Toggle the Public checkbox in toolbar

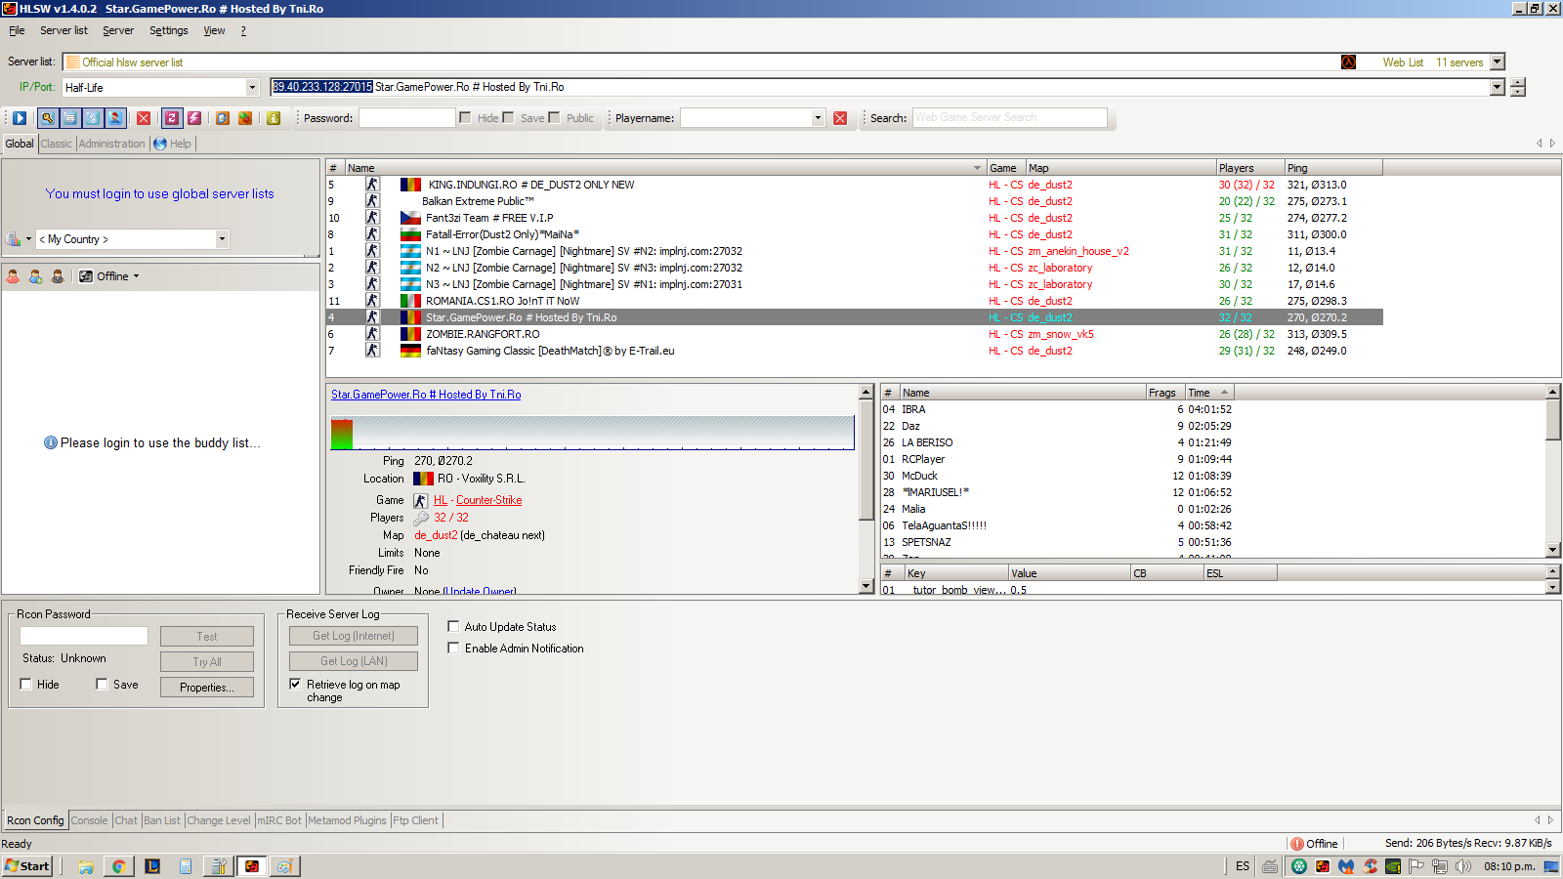point(554,118)
